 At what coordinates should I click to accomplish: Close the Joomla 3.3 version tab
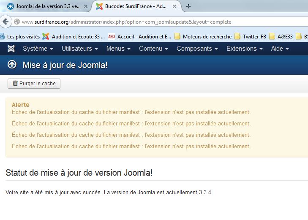coord(86,6)
